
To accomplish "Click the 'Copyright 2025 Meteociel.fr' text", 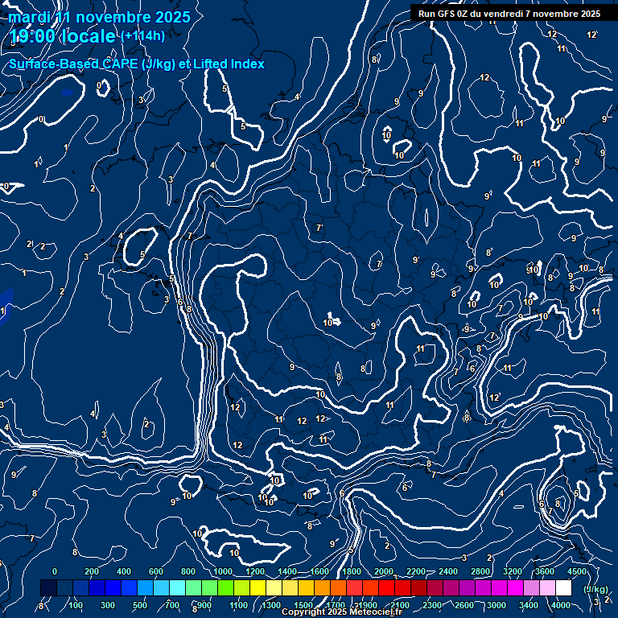I will click(x=342, y=612).
